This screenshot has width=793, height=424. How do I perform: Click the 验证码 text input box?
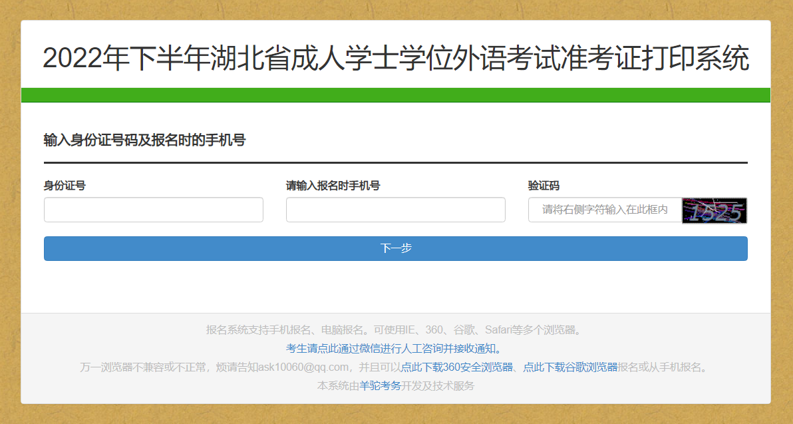[x=604, y=210]
